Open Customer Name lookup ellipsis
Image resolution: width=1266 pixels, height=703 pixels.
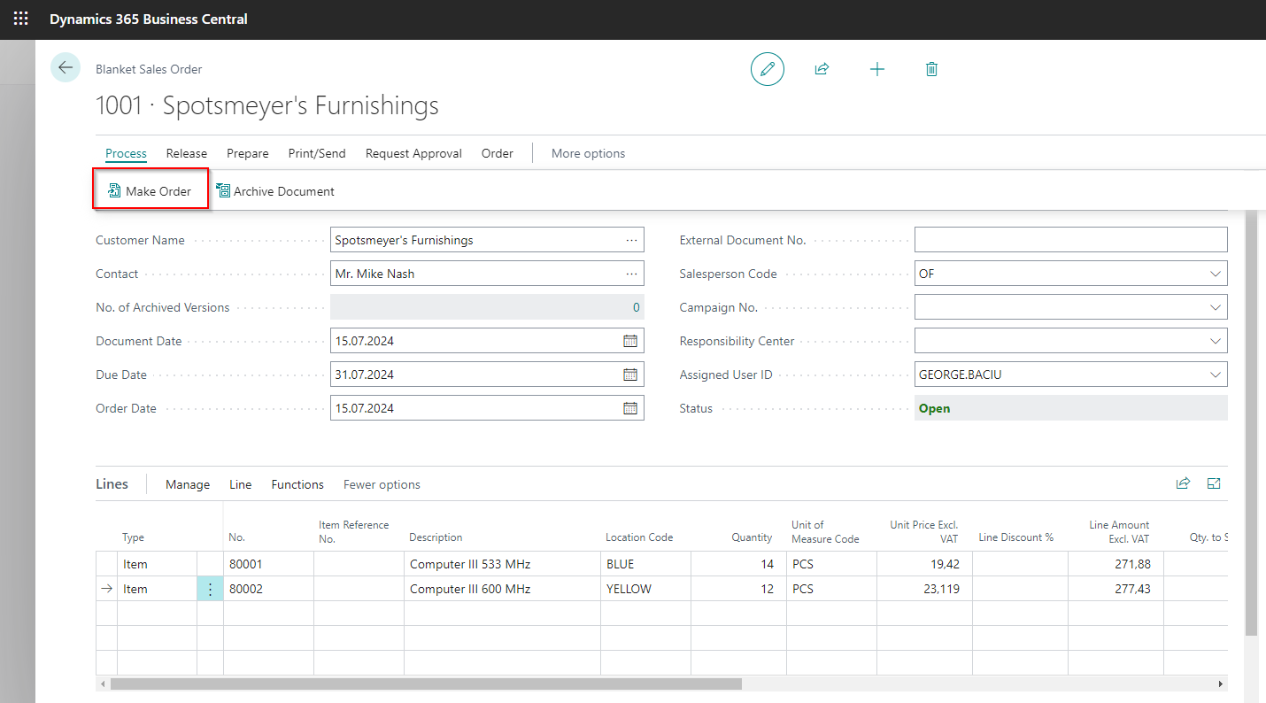click(631, 240)
